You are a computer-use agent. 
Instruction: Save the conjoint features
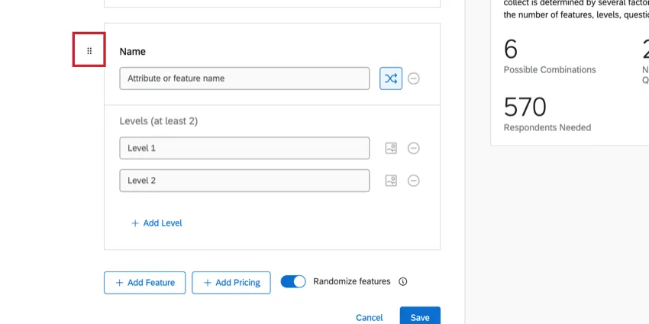pyautogui.click(x=420, y=317)
